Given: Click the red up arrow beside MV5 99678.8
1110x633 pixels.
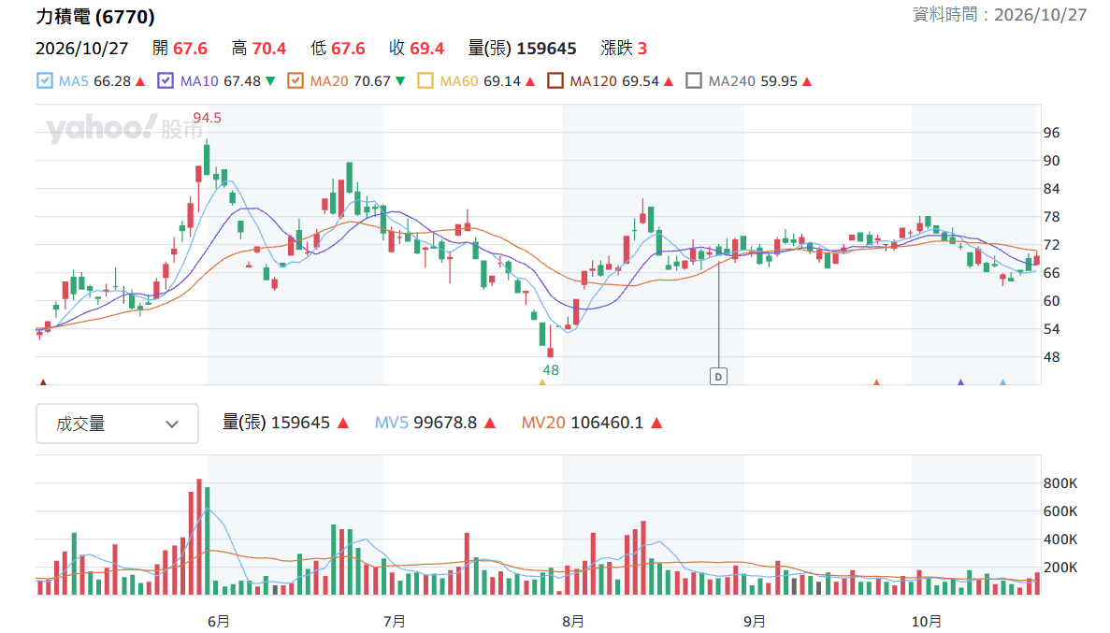Looking at the screenshot, I should coord(490,424).
